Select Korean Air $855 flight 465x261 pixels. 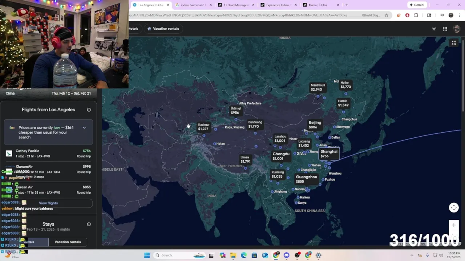tap(48, 190)
